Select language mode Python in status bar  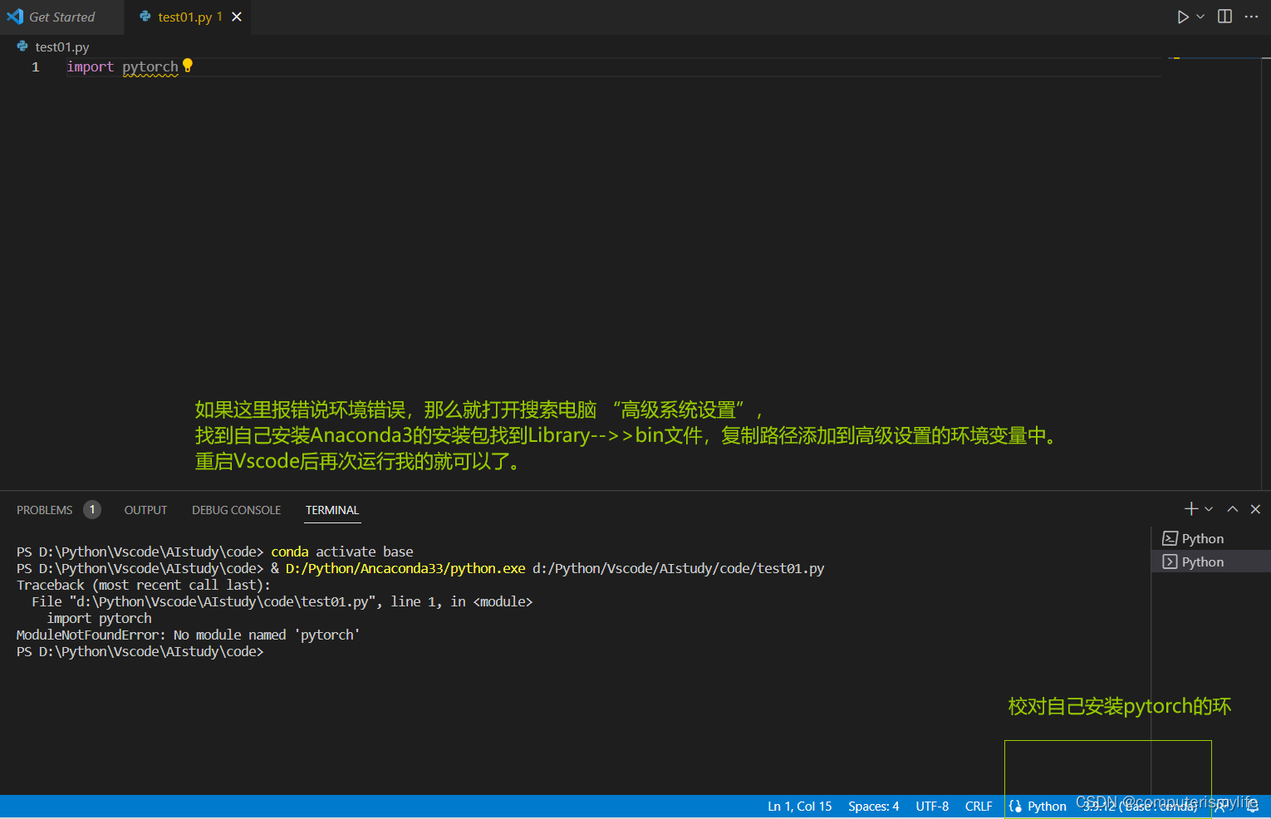1047,807
